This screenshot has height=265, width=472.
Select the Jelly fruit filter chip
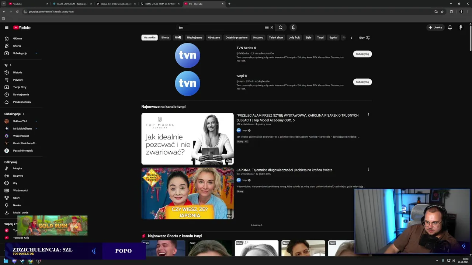(x=294, y=38)
